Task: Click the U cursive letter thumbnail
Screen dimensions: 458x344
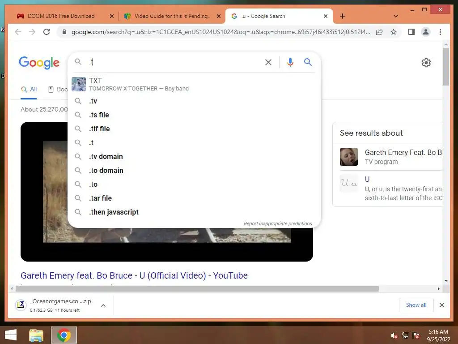Action: 349,183
